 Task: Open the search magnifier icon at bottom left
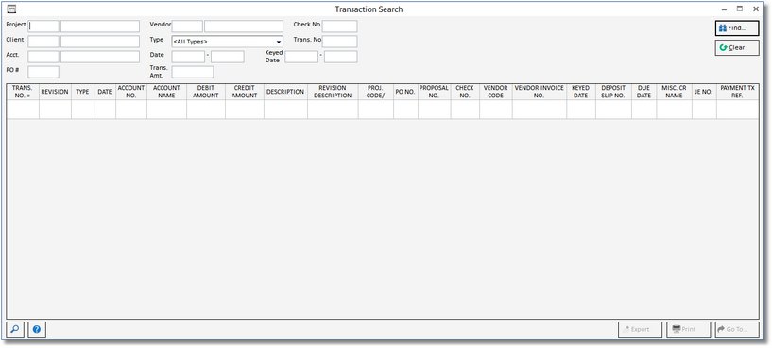[x=15, y=329]
